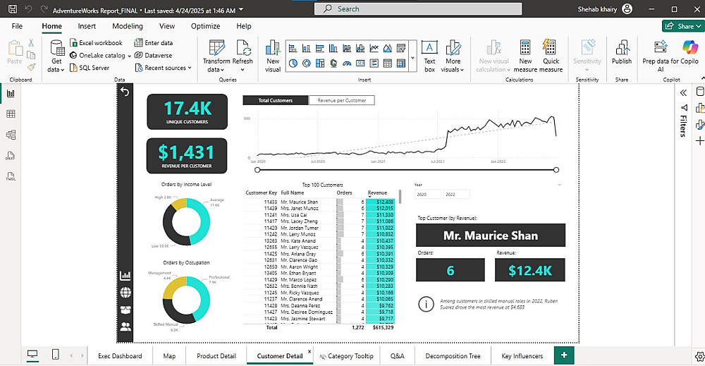Image resolution: width=705 pixels, height=366 pixels.
Task: Switch to desktop layout view
Action: [x=32, y=354]
